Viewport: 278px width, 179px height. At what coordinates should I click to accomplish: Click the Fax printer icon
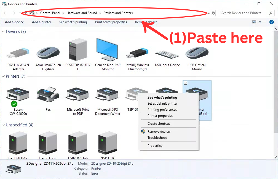pos(48,94)
